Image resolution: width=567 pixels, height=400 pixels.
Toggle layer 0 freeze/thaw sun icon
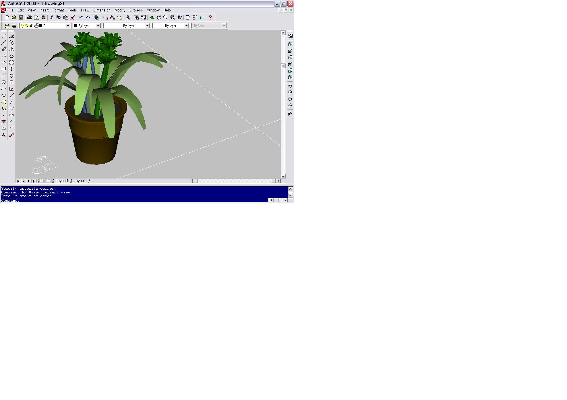(x=27, y=26)
